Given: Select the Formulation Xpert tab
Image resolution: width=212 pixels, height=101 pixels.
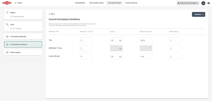Looking at the screenshot, I should pos(114,3).
